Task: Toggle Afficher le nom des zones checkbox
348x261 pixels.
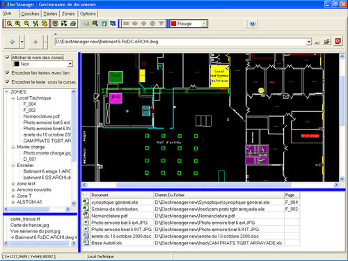Action: pyautogui.click(x=8, y=57)
